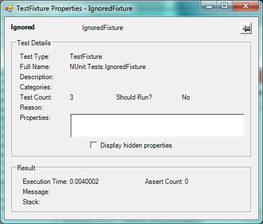The image size is (263, 224).
Task: Click the Display hidden properties label
Action: pos(136,145)
